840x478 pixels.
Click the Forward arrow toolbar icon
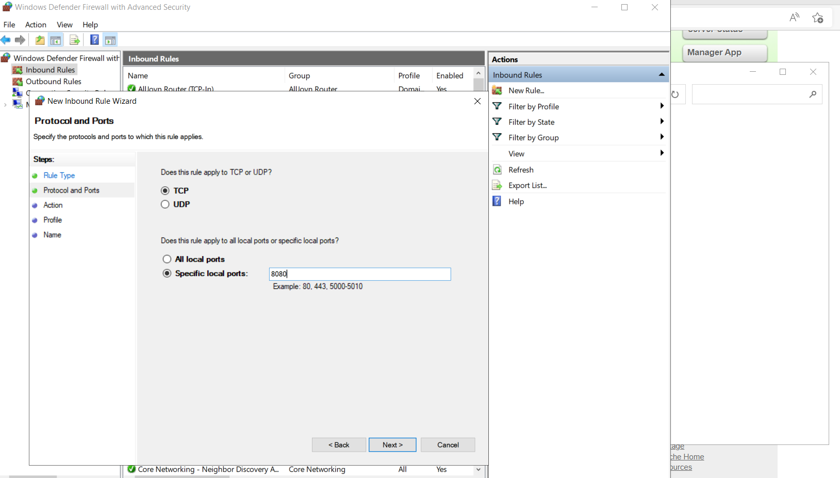(20, 40)
